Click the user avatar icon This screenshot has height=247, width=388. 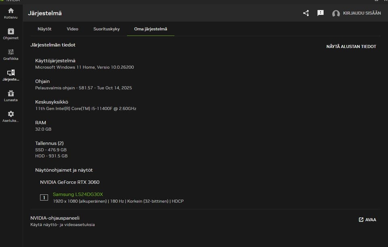click(336, 13)
